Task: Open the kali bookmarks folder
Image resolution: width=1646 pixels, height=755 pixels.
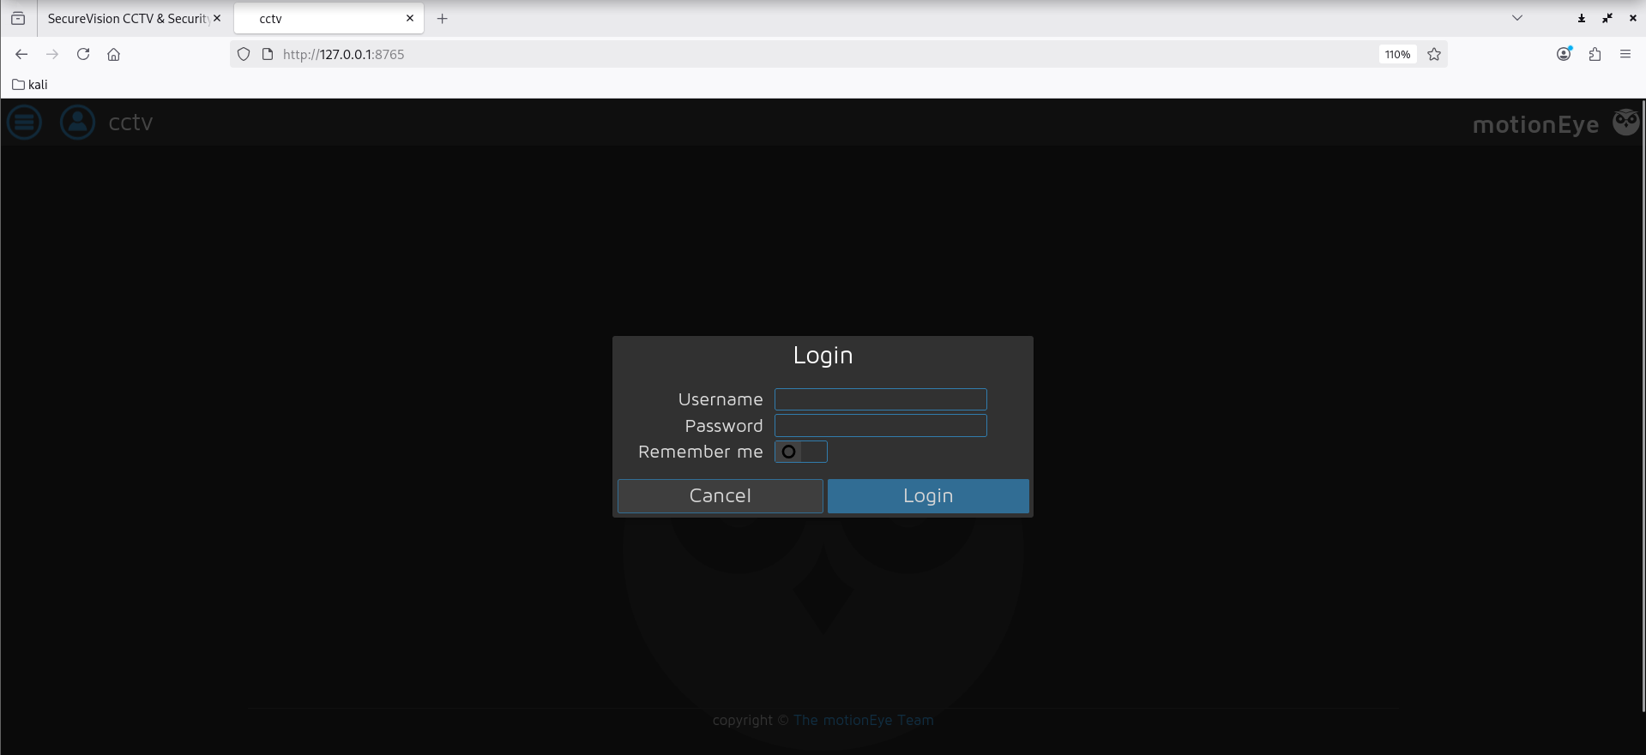Action: point(30,84)
